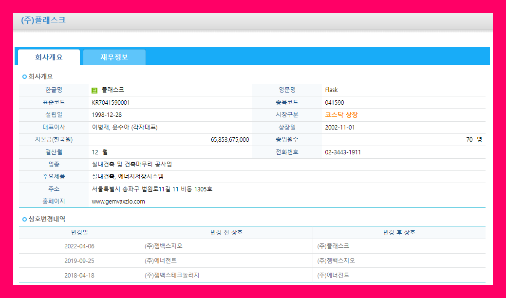
Task: Click the change date 2019-09-25
Action: click(x=79, y=261)
